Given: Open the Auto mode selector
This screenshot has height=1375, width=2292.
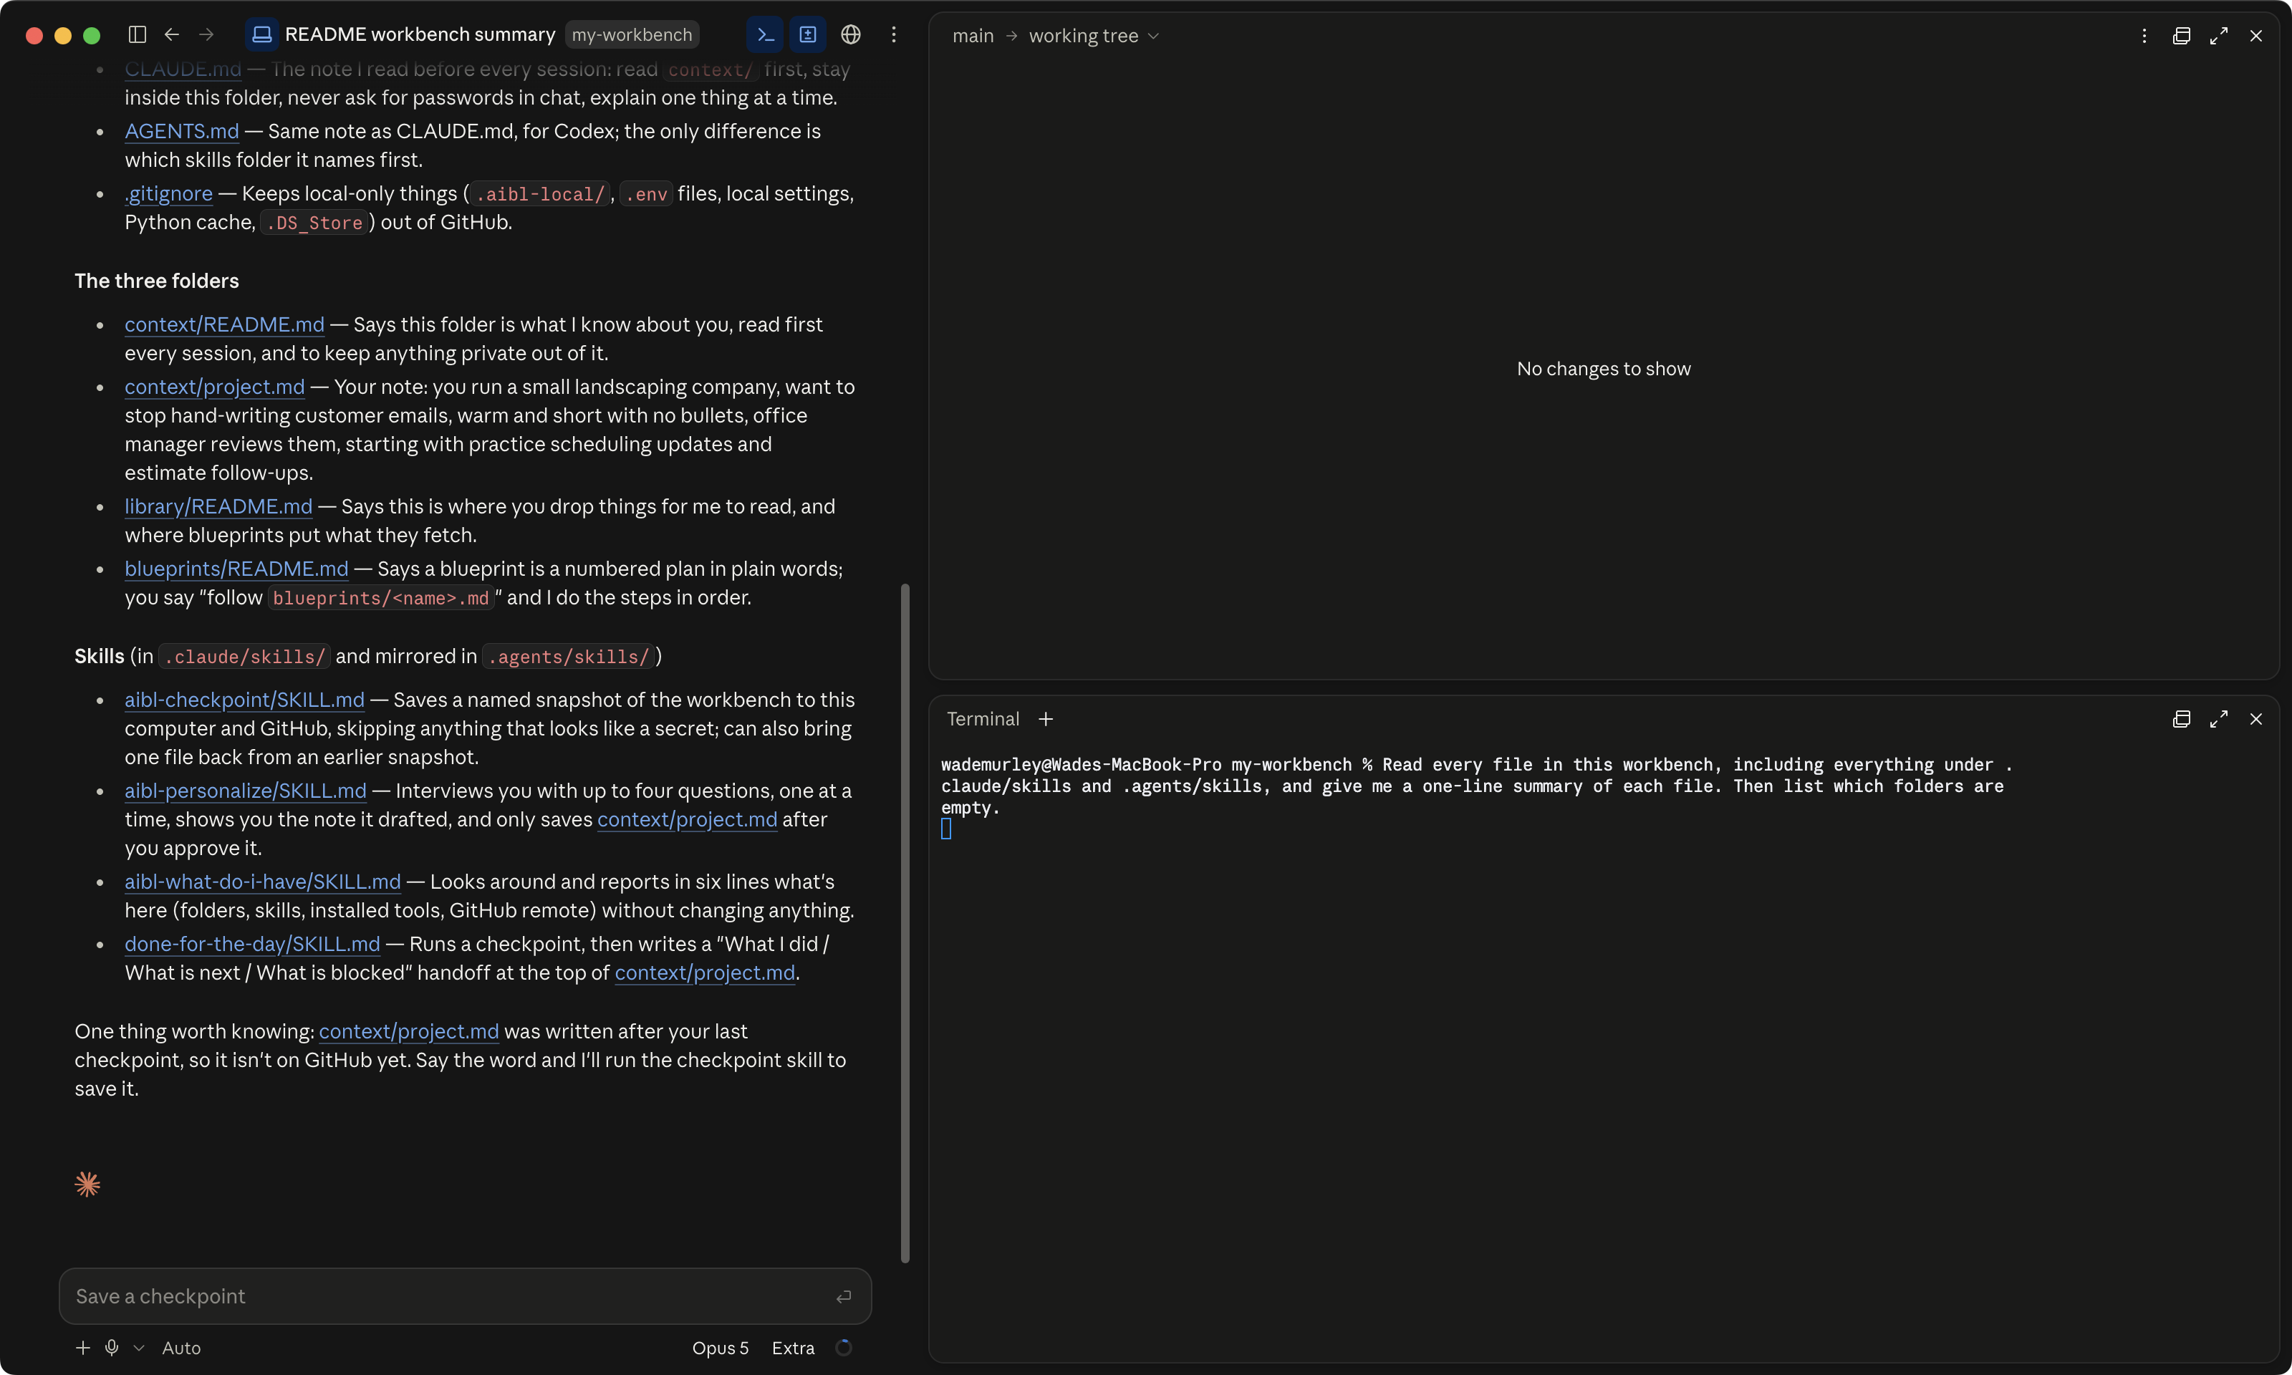Looking at the screenshot, I should point(180,1347).
